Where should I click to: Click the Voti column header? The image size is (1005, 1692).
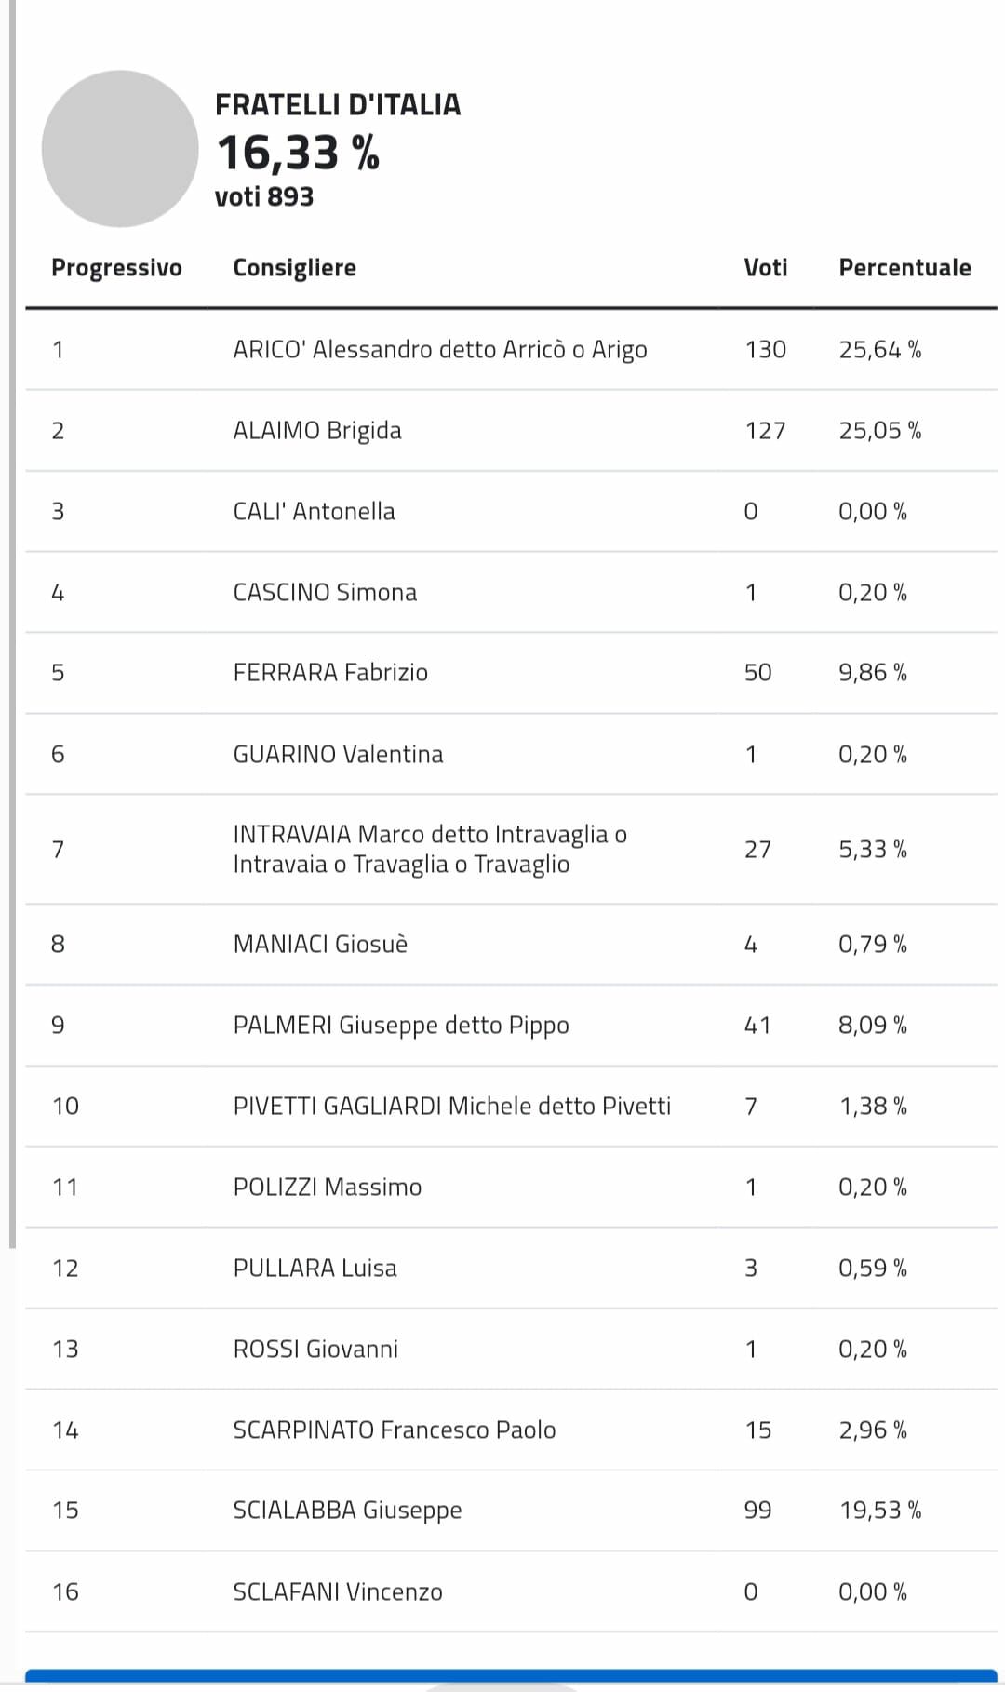(x=766, y=268)
